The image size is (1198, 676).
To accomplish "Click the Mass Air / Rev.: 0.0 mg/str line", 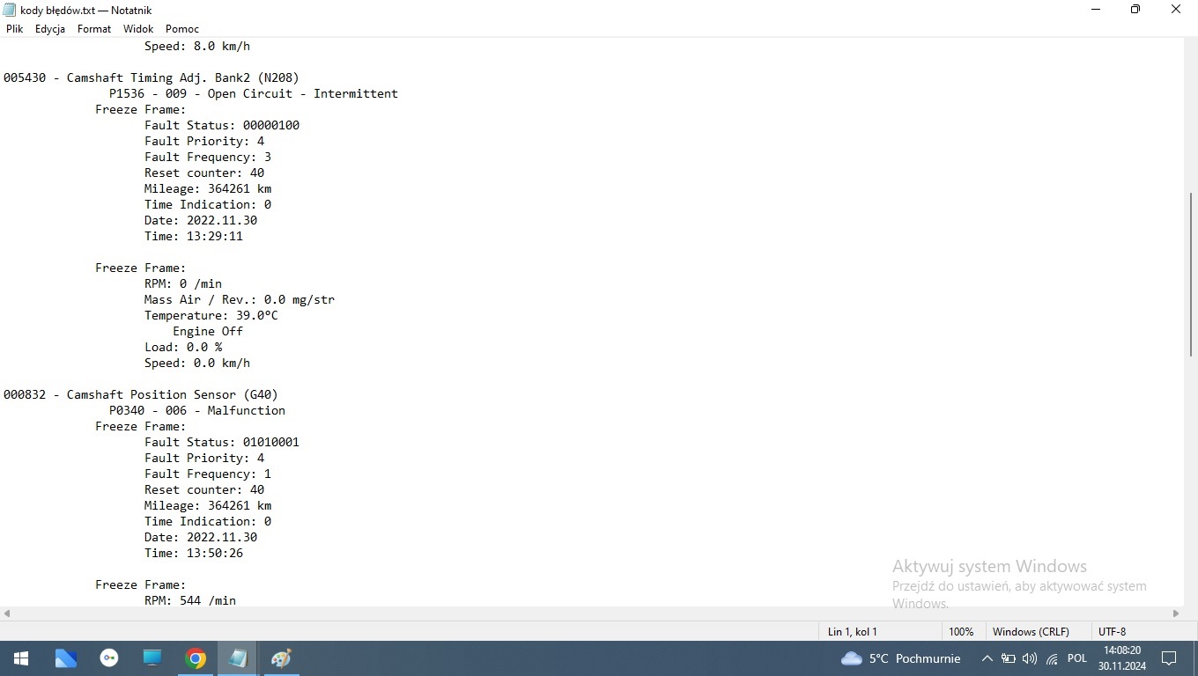I will click(240, 299).
